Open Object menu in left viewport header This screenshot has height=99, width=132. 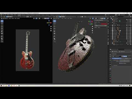[18, 18]
